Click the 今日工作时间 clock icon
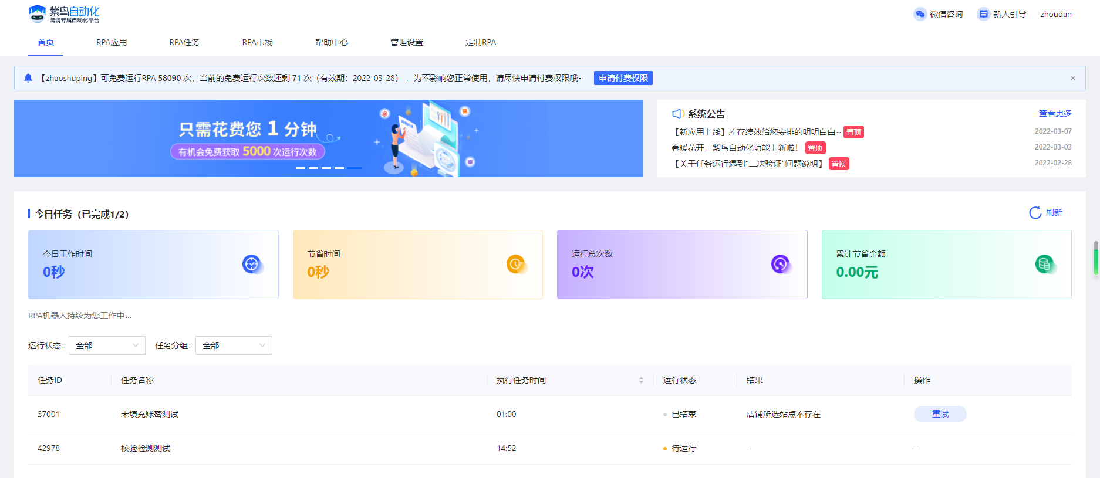 pos(252,265)
